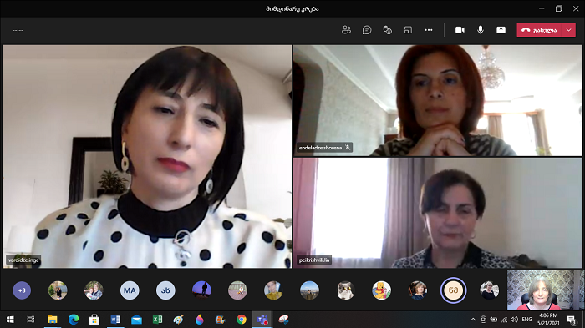Expand the leave options dropdown arrow
Image resolution: width=585 pixels, height=328 pixels.
point(568,30)
